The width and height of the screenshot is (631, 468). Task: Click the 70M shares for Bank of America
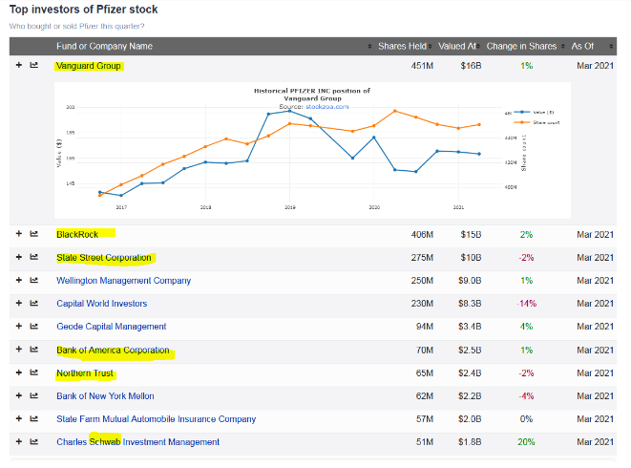point(425,350)
